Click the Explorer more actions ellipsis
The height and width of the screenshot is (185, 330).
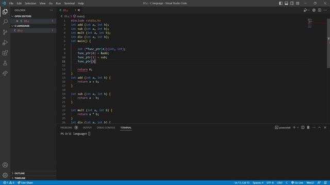[52, 10]
